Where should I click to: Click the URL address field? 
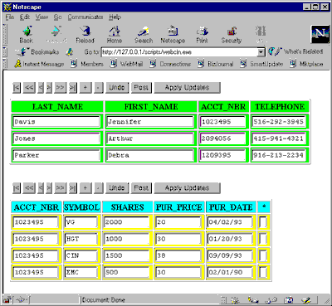(x=179, y=52)
